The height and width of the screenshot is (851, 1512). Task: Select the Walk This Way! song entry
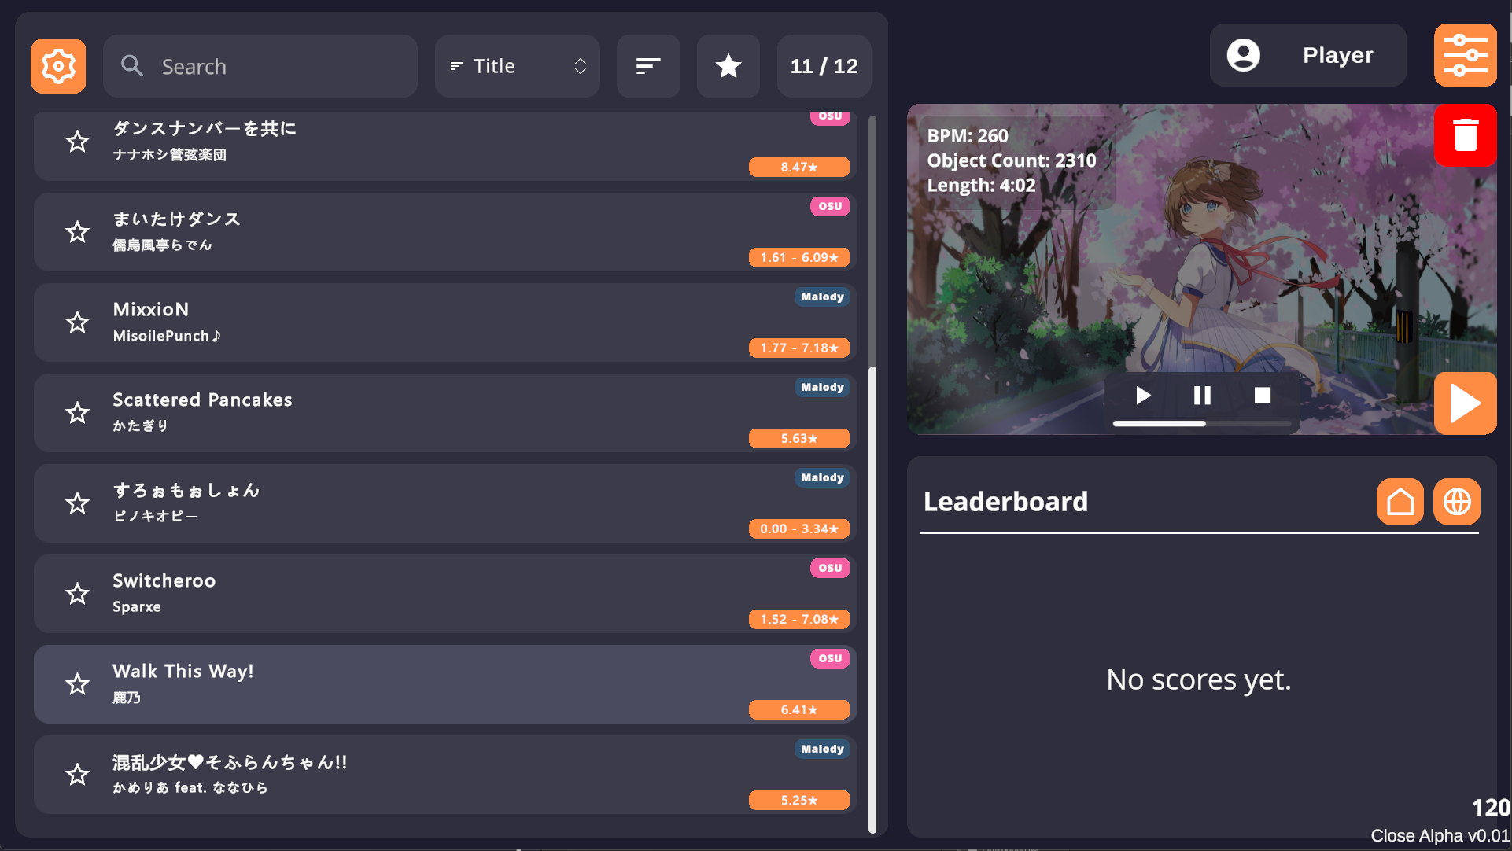point(444,684)
